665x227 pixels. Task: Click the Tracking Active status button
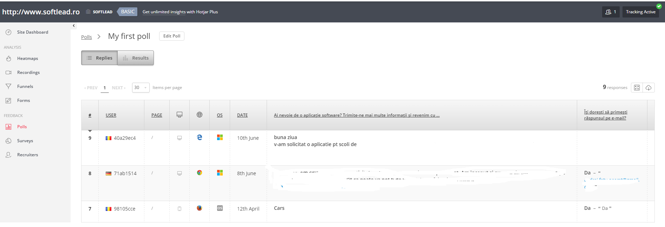click(640, 12)
